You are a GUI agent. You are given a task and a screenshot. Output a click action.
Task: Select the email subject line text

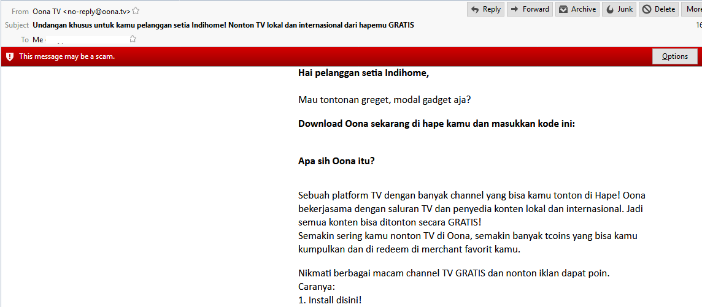coord(223,25)
